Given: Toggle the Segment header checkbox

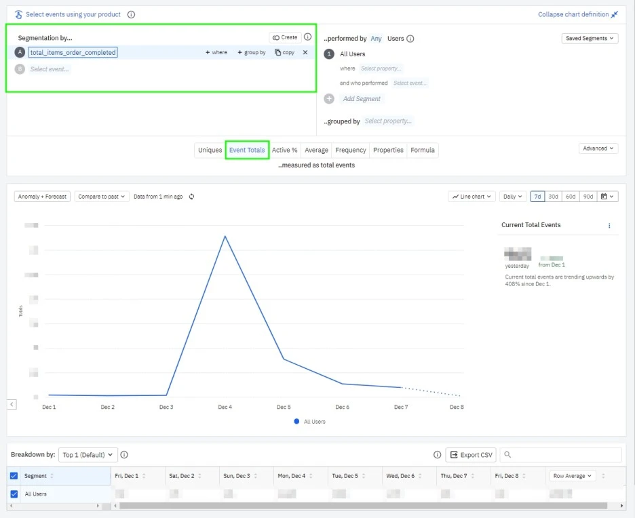Looking at the screenshot, I should coord(14,476).
